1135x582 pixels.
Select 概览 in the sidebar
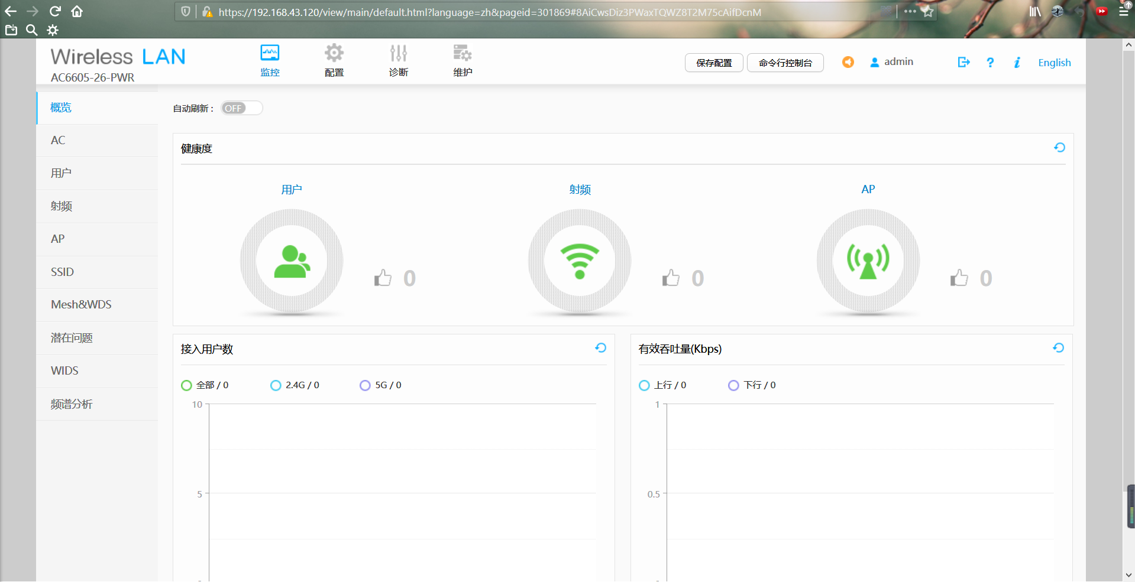click(x=97, y=108)
